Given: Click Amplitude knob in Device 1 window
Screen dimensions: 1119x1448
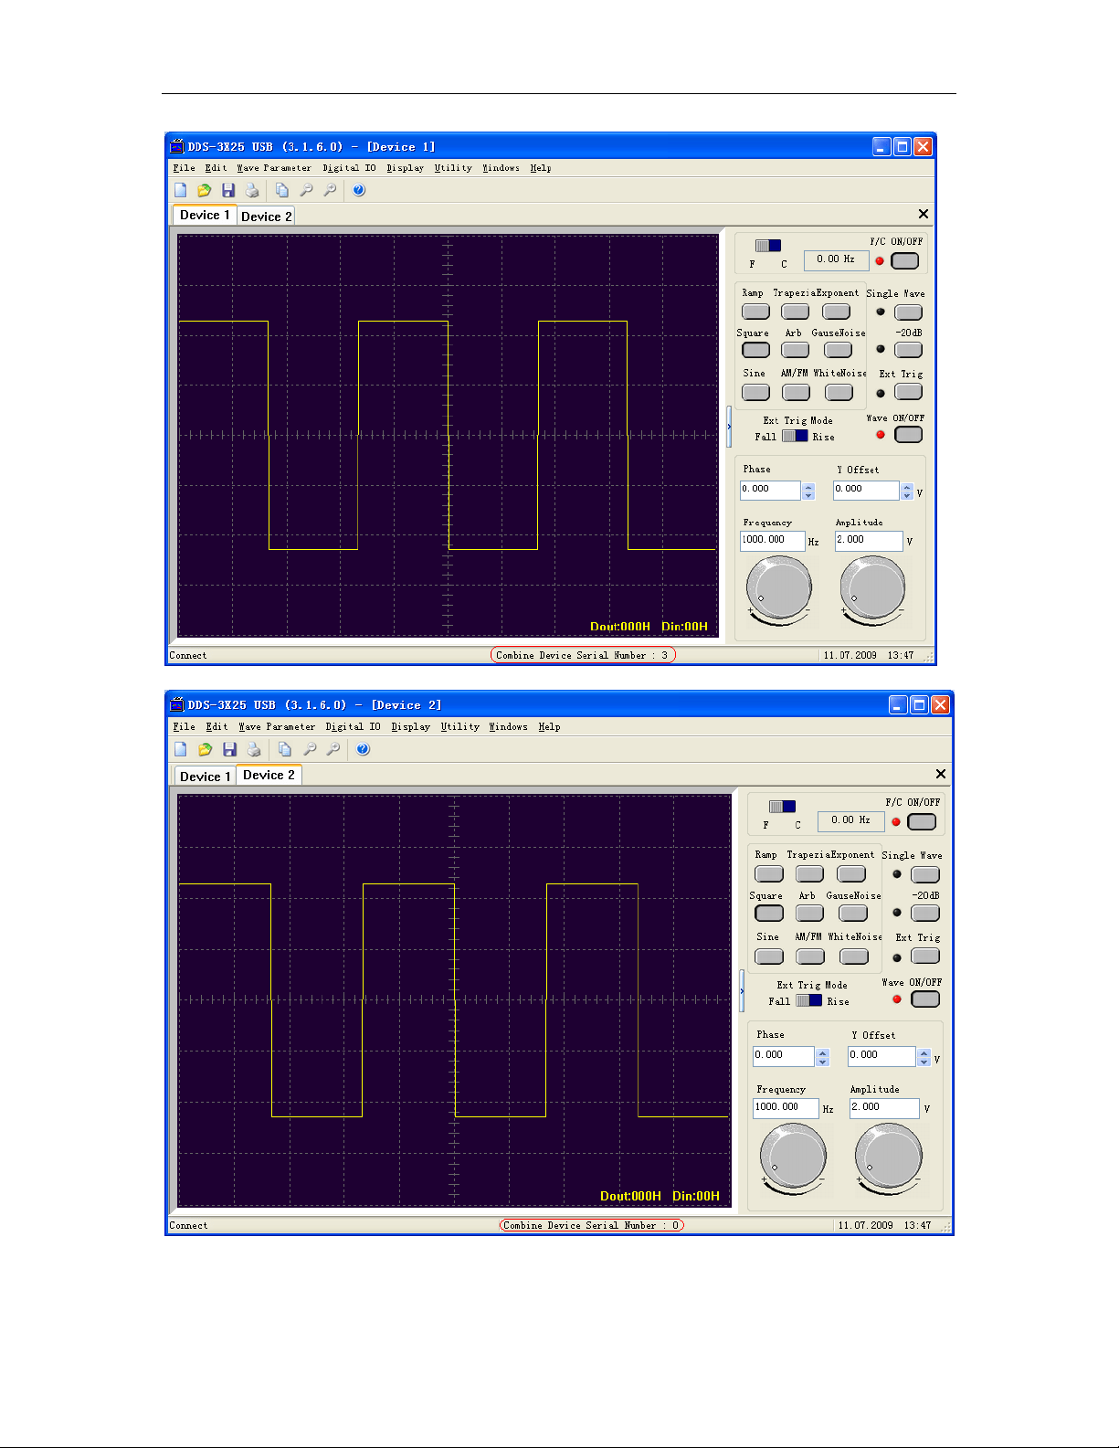Looking at the screenshot, I should [872, 588].
